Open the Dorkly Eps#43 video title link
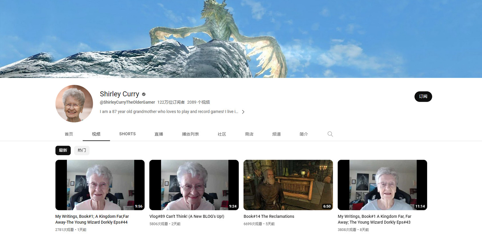482x238 pixels. (x=374, y=219)
